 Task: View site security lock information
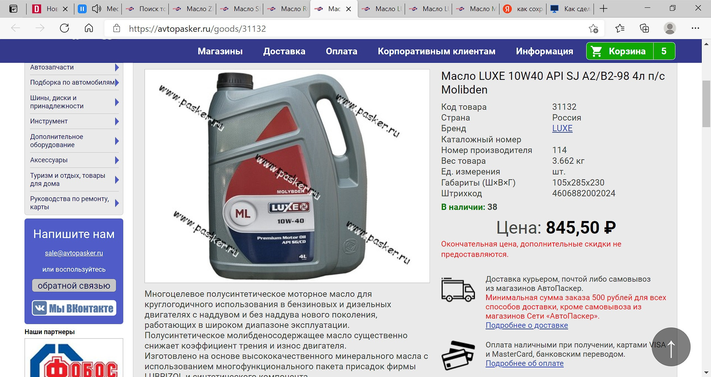click(117, 28)
